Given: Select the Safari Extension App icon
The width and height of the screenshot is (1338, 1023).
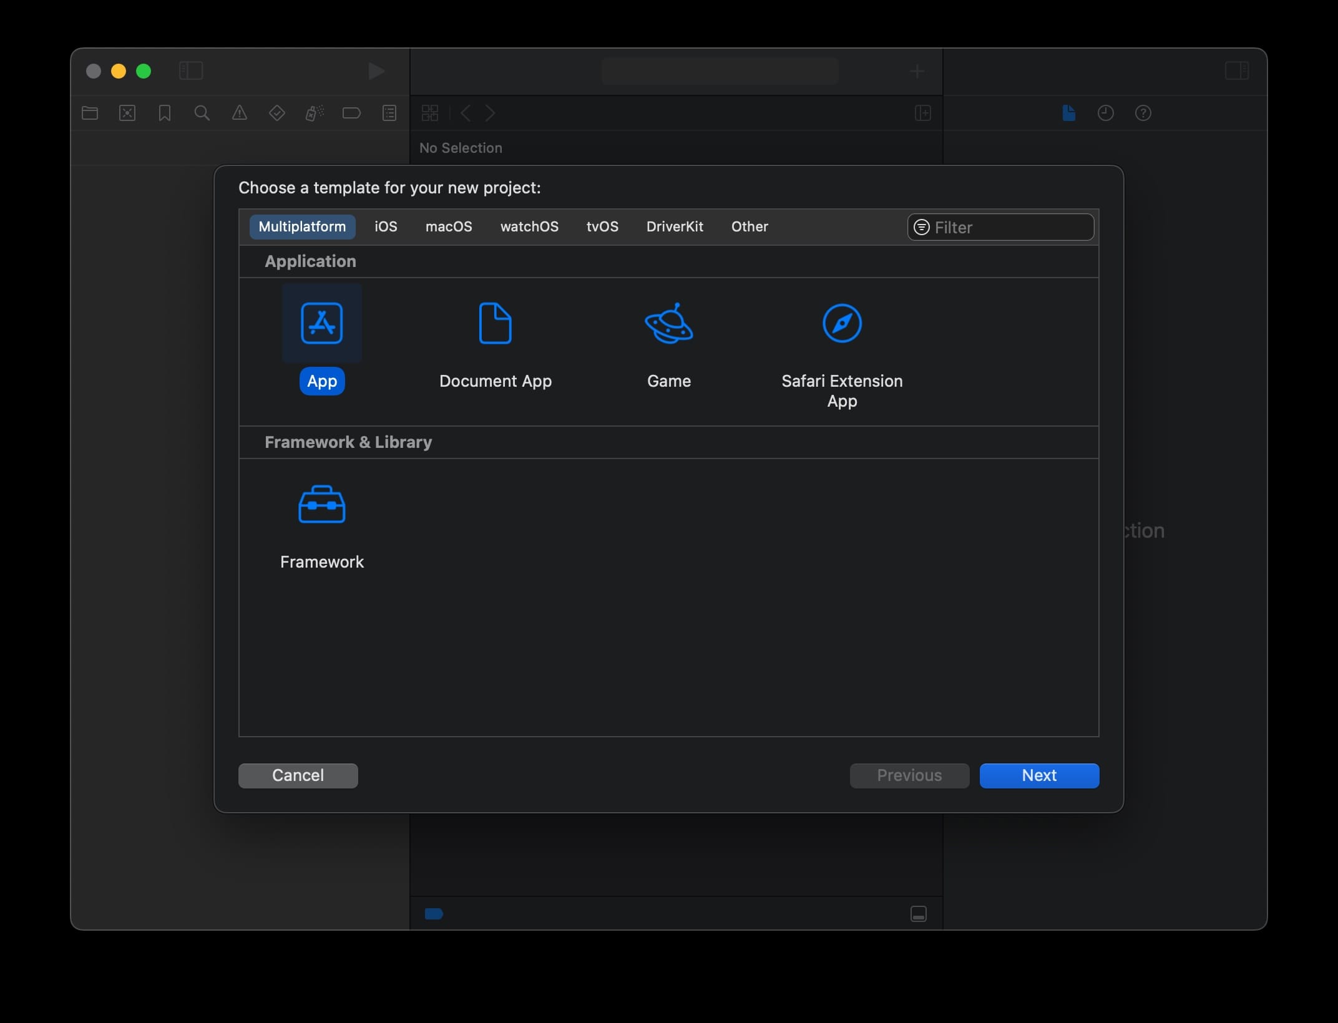Looking at the screenshot, I should click(x=841, y=322).
